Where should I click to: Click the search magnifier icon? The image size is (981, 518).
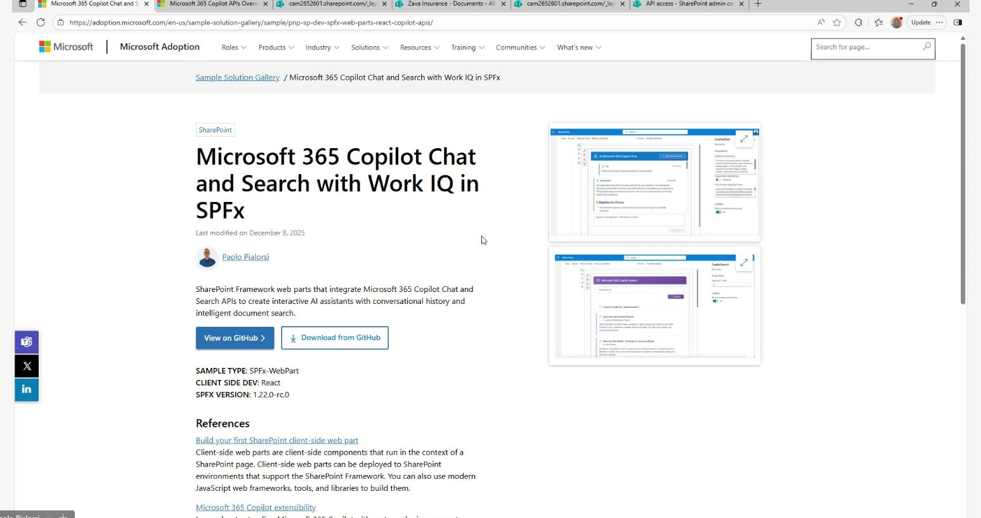[926, 46]
